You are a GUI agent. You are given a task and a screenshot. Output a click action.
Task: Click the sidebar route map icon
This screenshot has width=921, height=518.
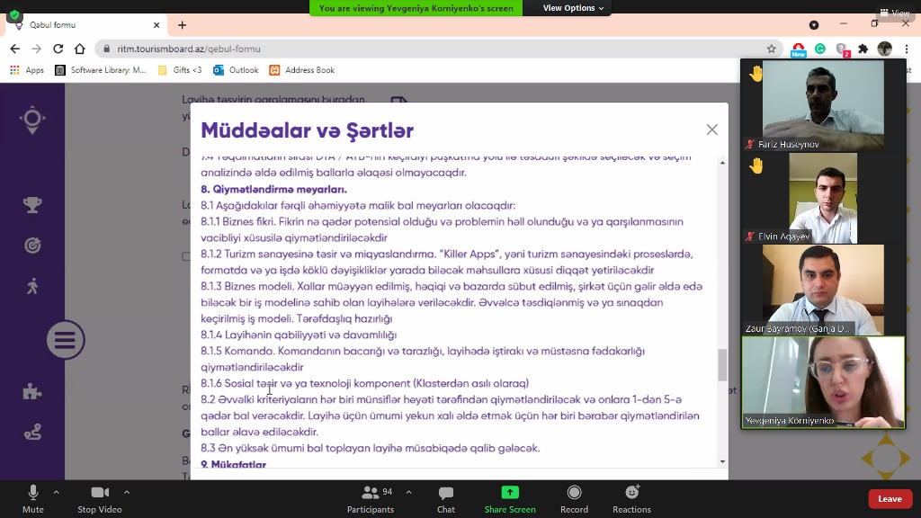(x=32, y=433)
